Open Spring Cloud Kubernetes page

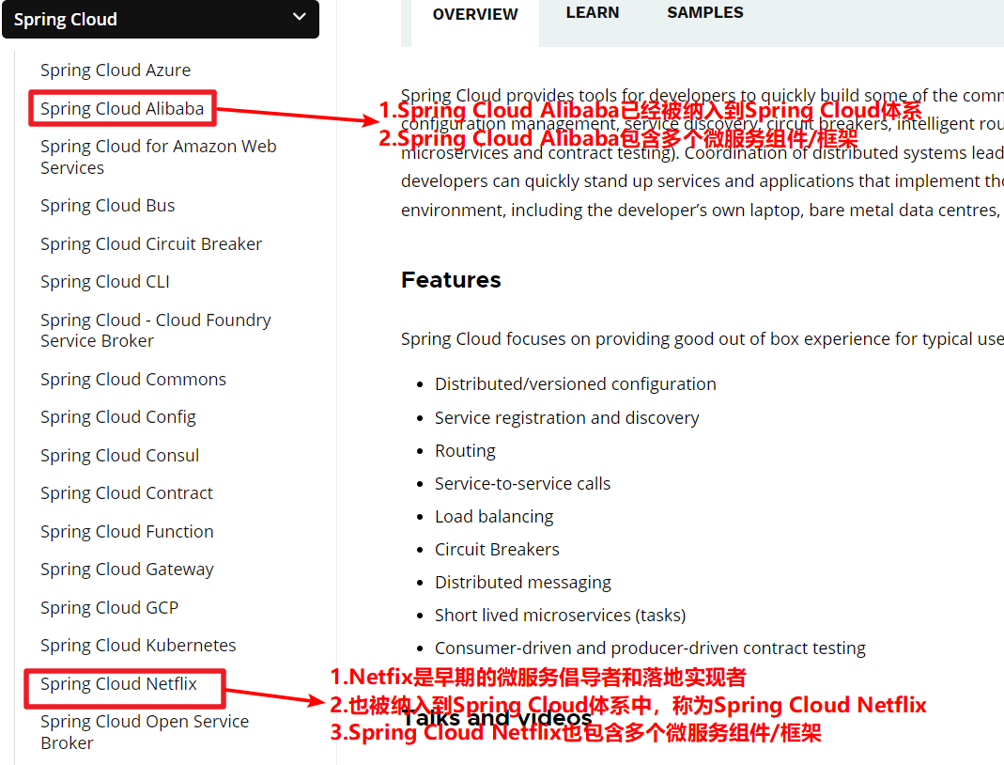tap(138, 646)
